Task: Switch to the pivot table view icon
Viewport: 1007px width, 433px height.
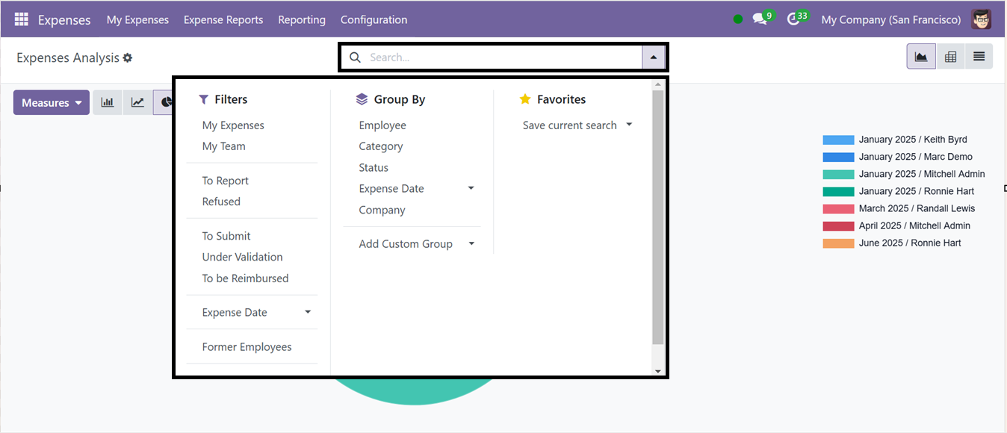Action: pyautogui.click(x=950, y=57)
